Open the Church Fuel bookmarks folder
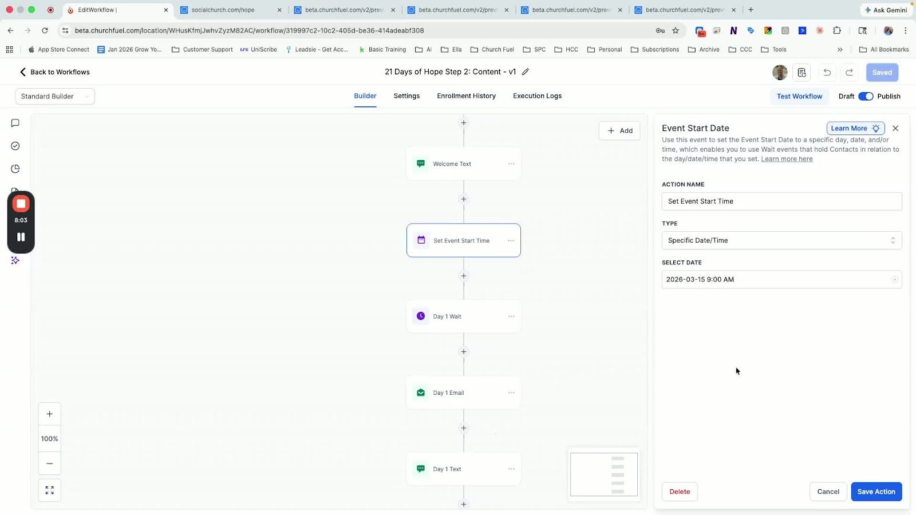The width and height of the screenshot is (916, 515). click(492, 50)
